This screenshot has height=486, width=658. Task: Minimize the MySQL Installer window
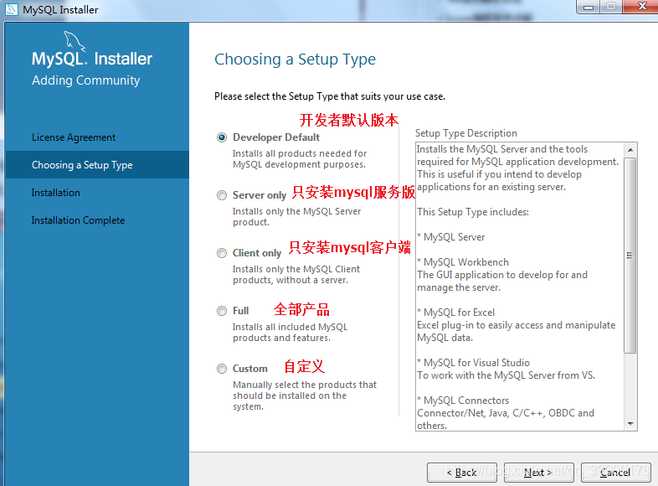coord(589,8)
